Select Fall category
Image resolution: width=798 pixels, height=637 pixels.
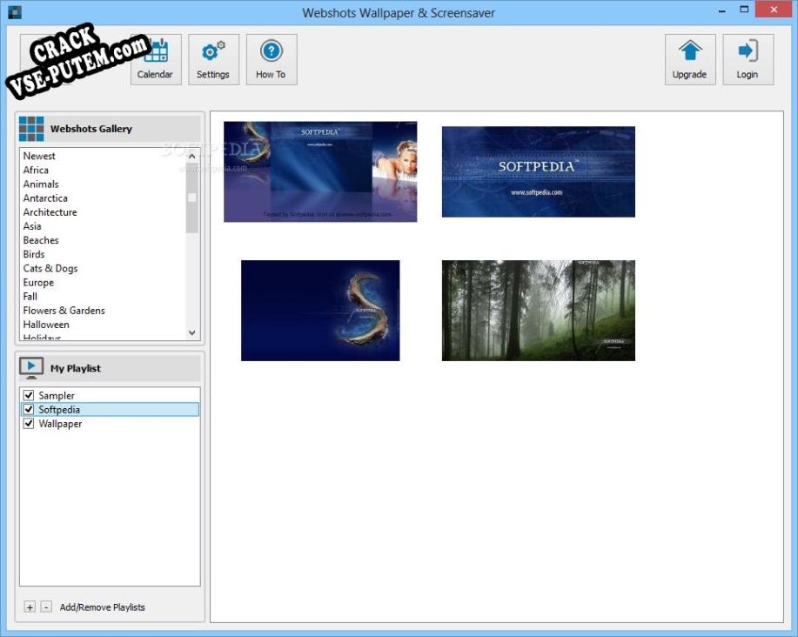point(30,297)
